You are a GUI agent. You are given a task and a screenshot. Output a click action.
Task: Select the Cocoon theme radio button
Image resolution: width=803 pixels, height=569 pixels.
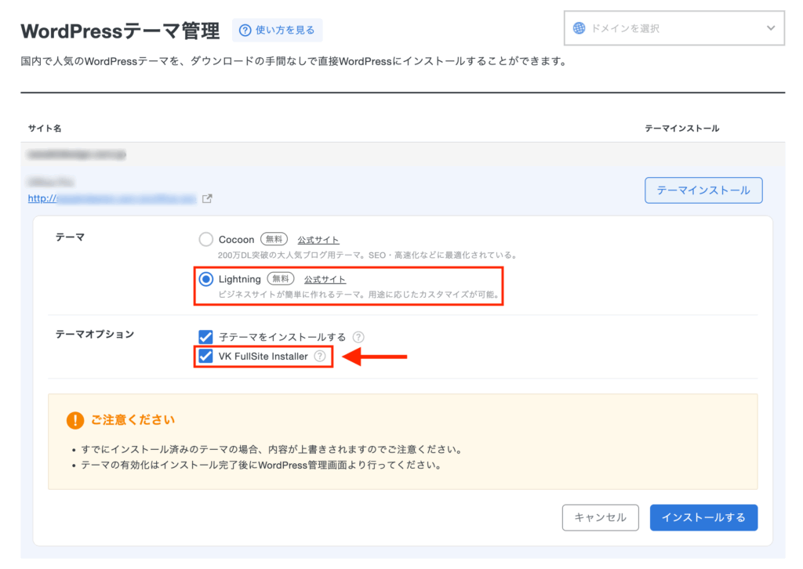206,239
